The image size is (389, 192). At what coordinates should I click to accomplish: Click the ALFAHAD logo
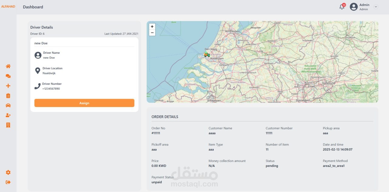pyautogui.click(x=8, y=6)
